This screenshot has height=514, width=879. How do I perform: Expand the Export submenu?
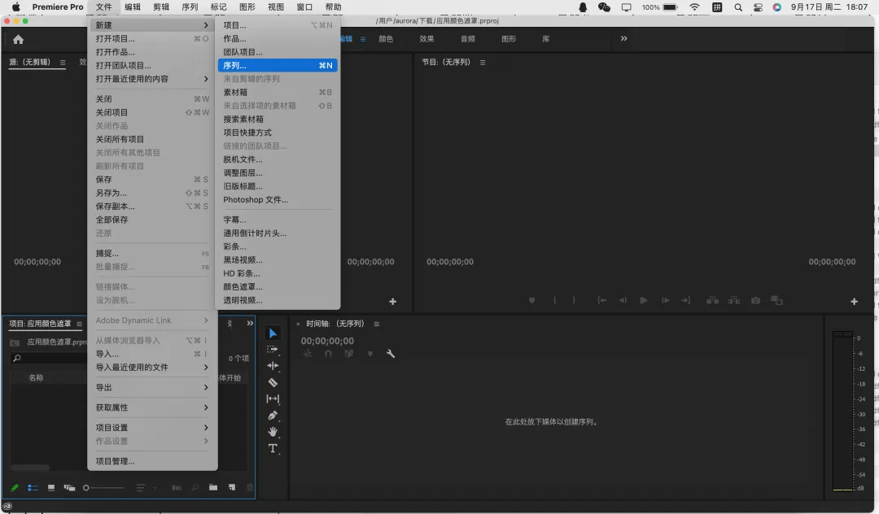click(152, 387)
